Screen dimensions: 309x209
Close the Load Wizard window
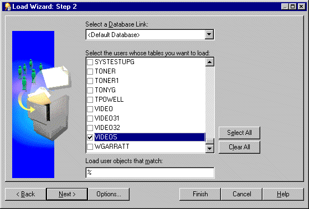point(301,7)
